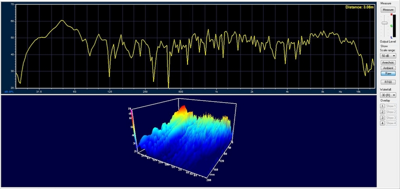Click the 63 frequency axis label

[x=74, y=91]
